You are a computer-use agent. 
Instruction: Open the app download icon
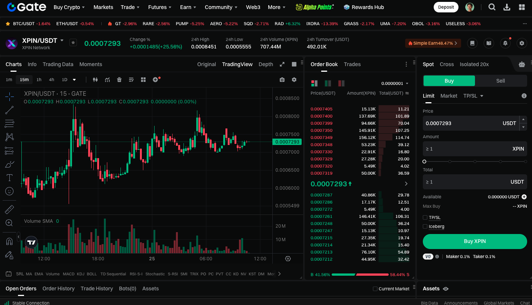[x=507, y=7]
